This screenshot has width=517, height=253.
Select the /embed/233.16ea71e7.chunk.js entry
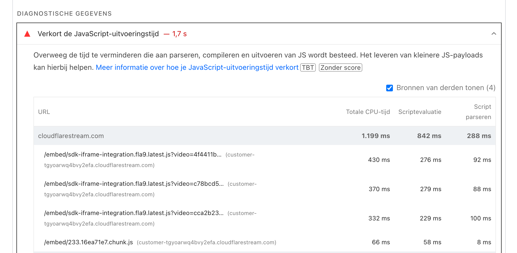coord(88,242)
